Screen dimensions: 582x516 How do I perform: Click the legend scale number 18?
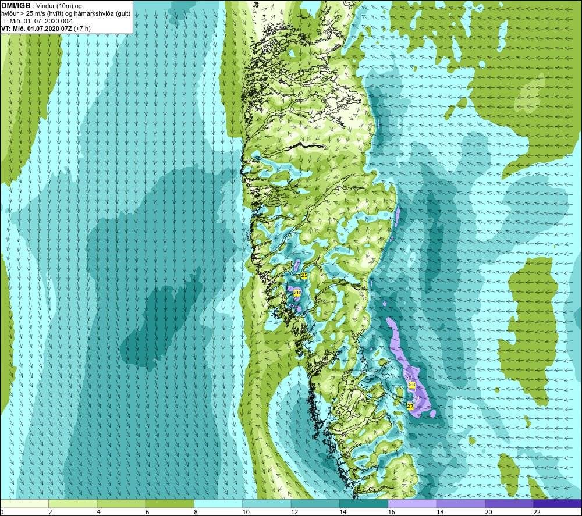pos(440,512)
